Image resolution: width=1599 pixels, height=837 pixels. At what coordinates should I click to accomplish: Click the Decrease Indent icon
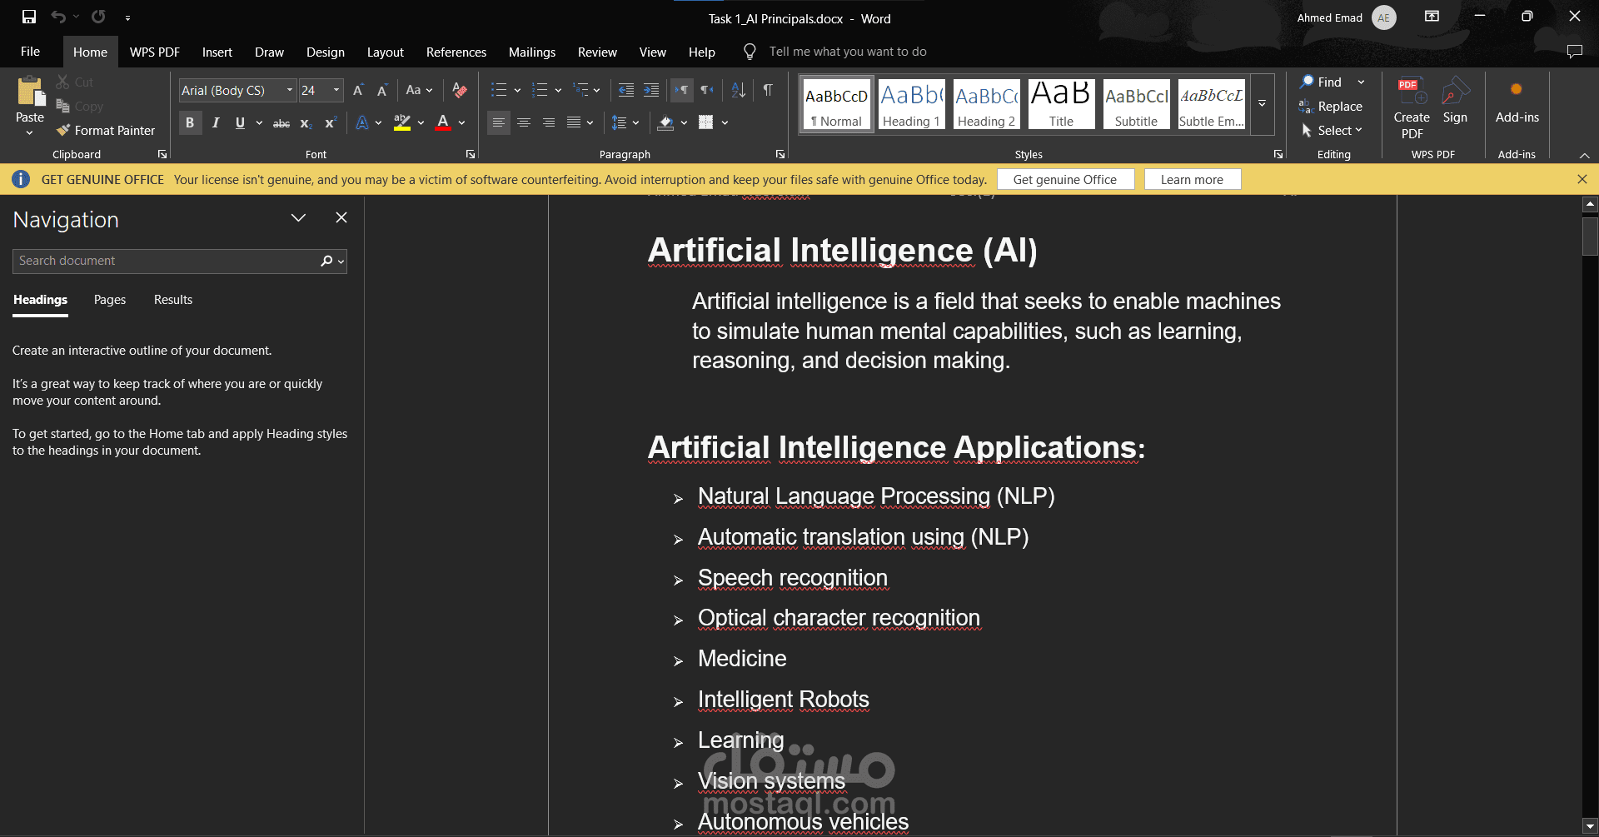click(626, 90)
